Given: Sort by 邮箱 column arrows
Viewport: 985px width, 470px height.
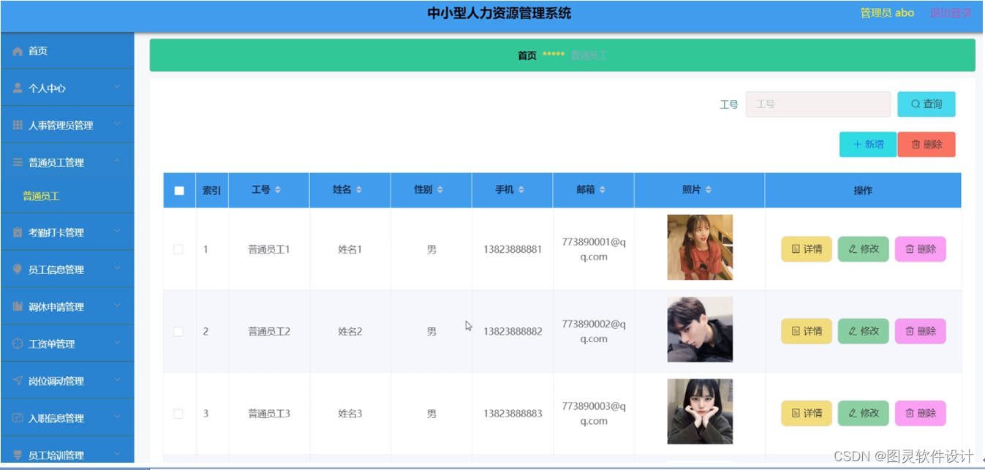Looking at the screenshot, I should point(603,190).
